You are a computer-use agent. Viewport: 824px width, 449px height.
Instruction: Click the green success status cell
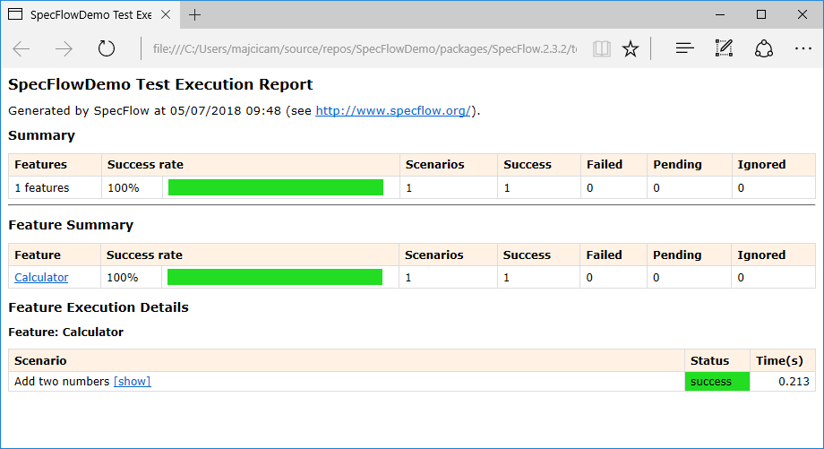tap(717, 382)
